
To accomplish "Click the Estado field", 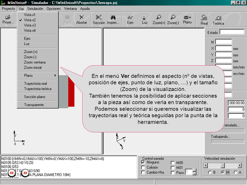I will click(x=232, y=32).
